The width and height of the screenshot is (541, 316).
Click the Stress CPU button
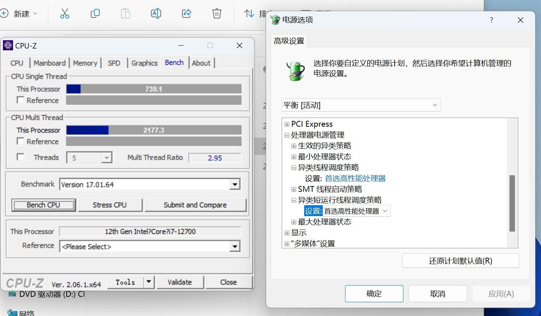[x=110, y=205]
